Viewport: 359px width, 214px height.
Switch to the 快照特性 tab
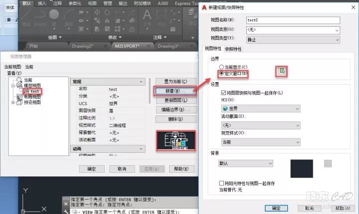(x=233, y=49)
